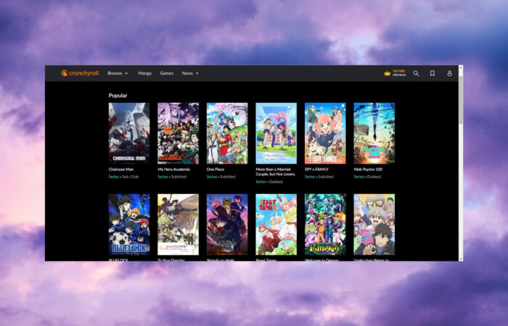Click the One Piece title link

[x=216, y=169]
